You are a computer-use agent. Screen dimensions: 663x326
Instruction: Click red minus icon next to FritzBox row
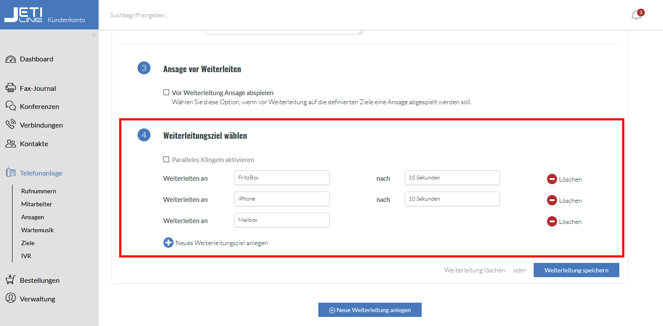click(x=552, y=179)
